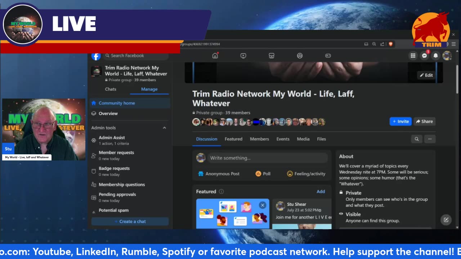The image size is (461, 259).
Task: Open Badge requests
Action: pyautogui.click(x=130, y=171)
